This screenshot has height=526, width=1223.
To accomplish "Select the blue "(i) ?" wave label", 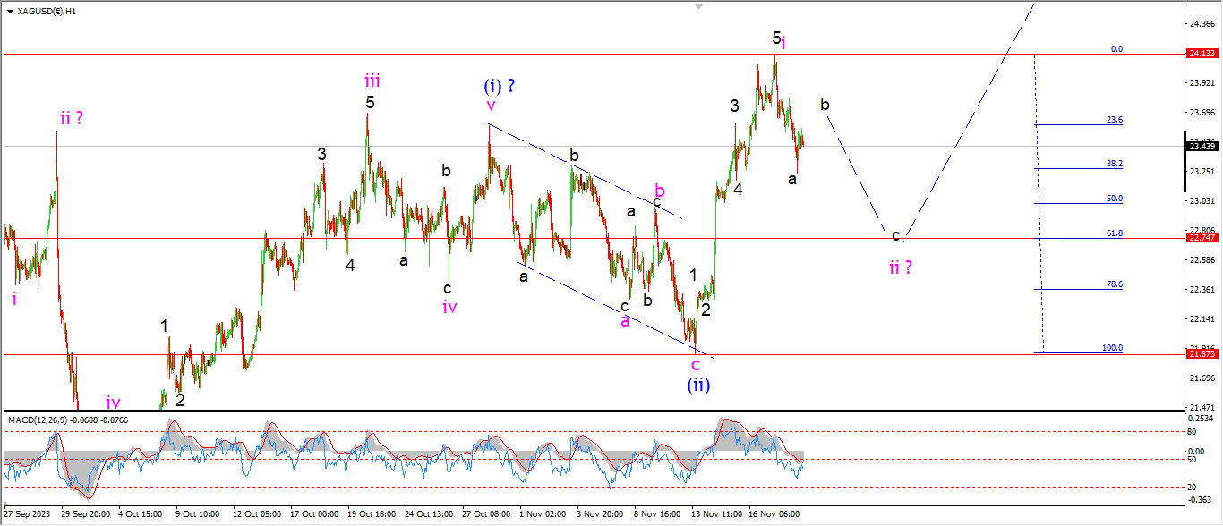I will (500, 87).
